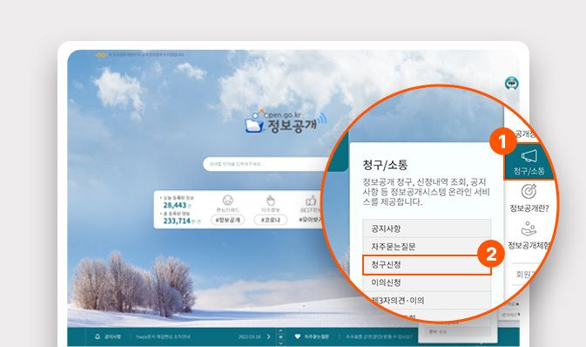
Task: Open the notice headline in bottom bar
Action: pyautogui.click(x=164, y=337)
